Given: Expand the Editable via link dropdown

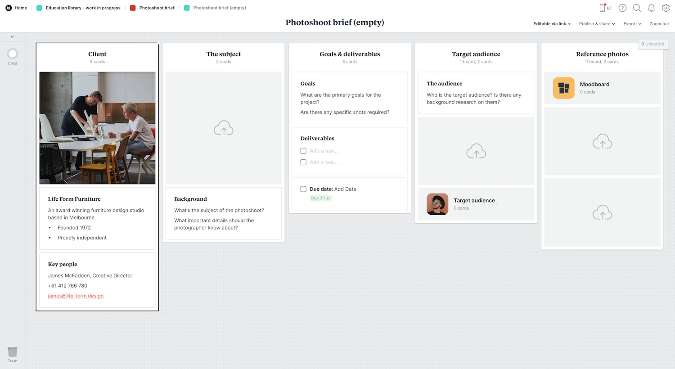Looking at the screenshot, I should [552, 24].
